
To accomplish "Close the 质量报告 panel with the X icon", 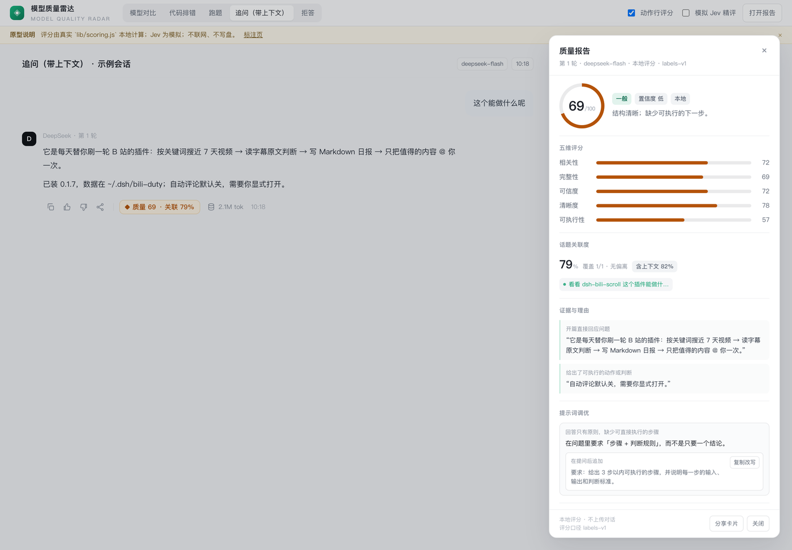I will pos(764,50).
